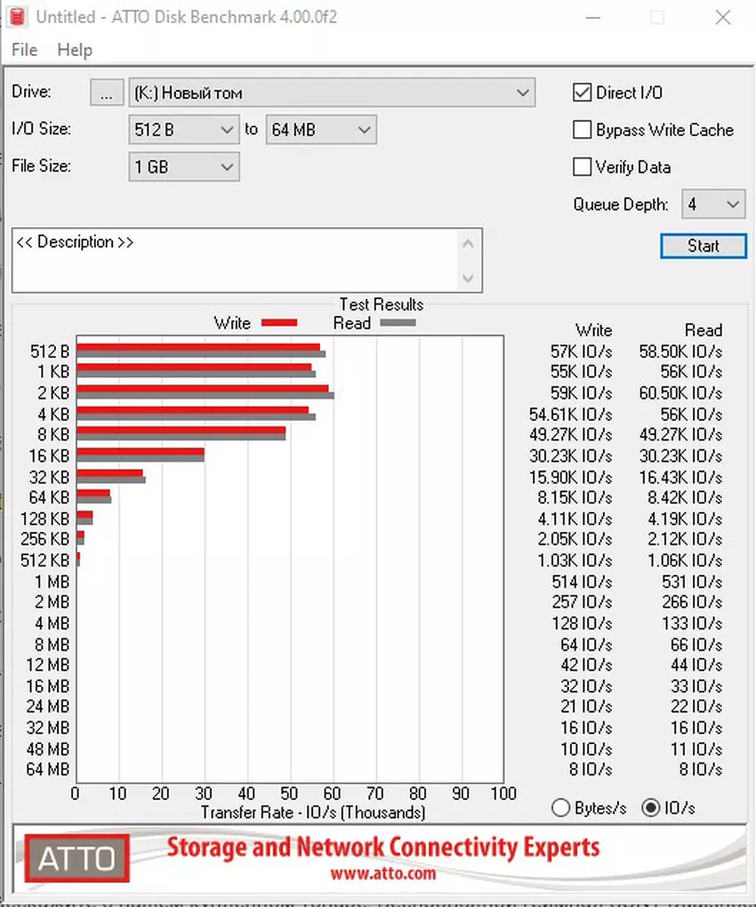Expand the Drive selection dropdown
The width and height of the screenshot is (756, 907).
click(523, 93)
